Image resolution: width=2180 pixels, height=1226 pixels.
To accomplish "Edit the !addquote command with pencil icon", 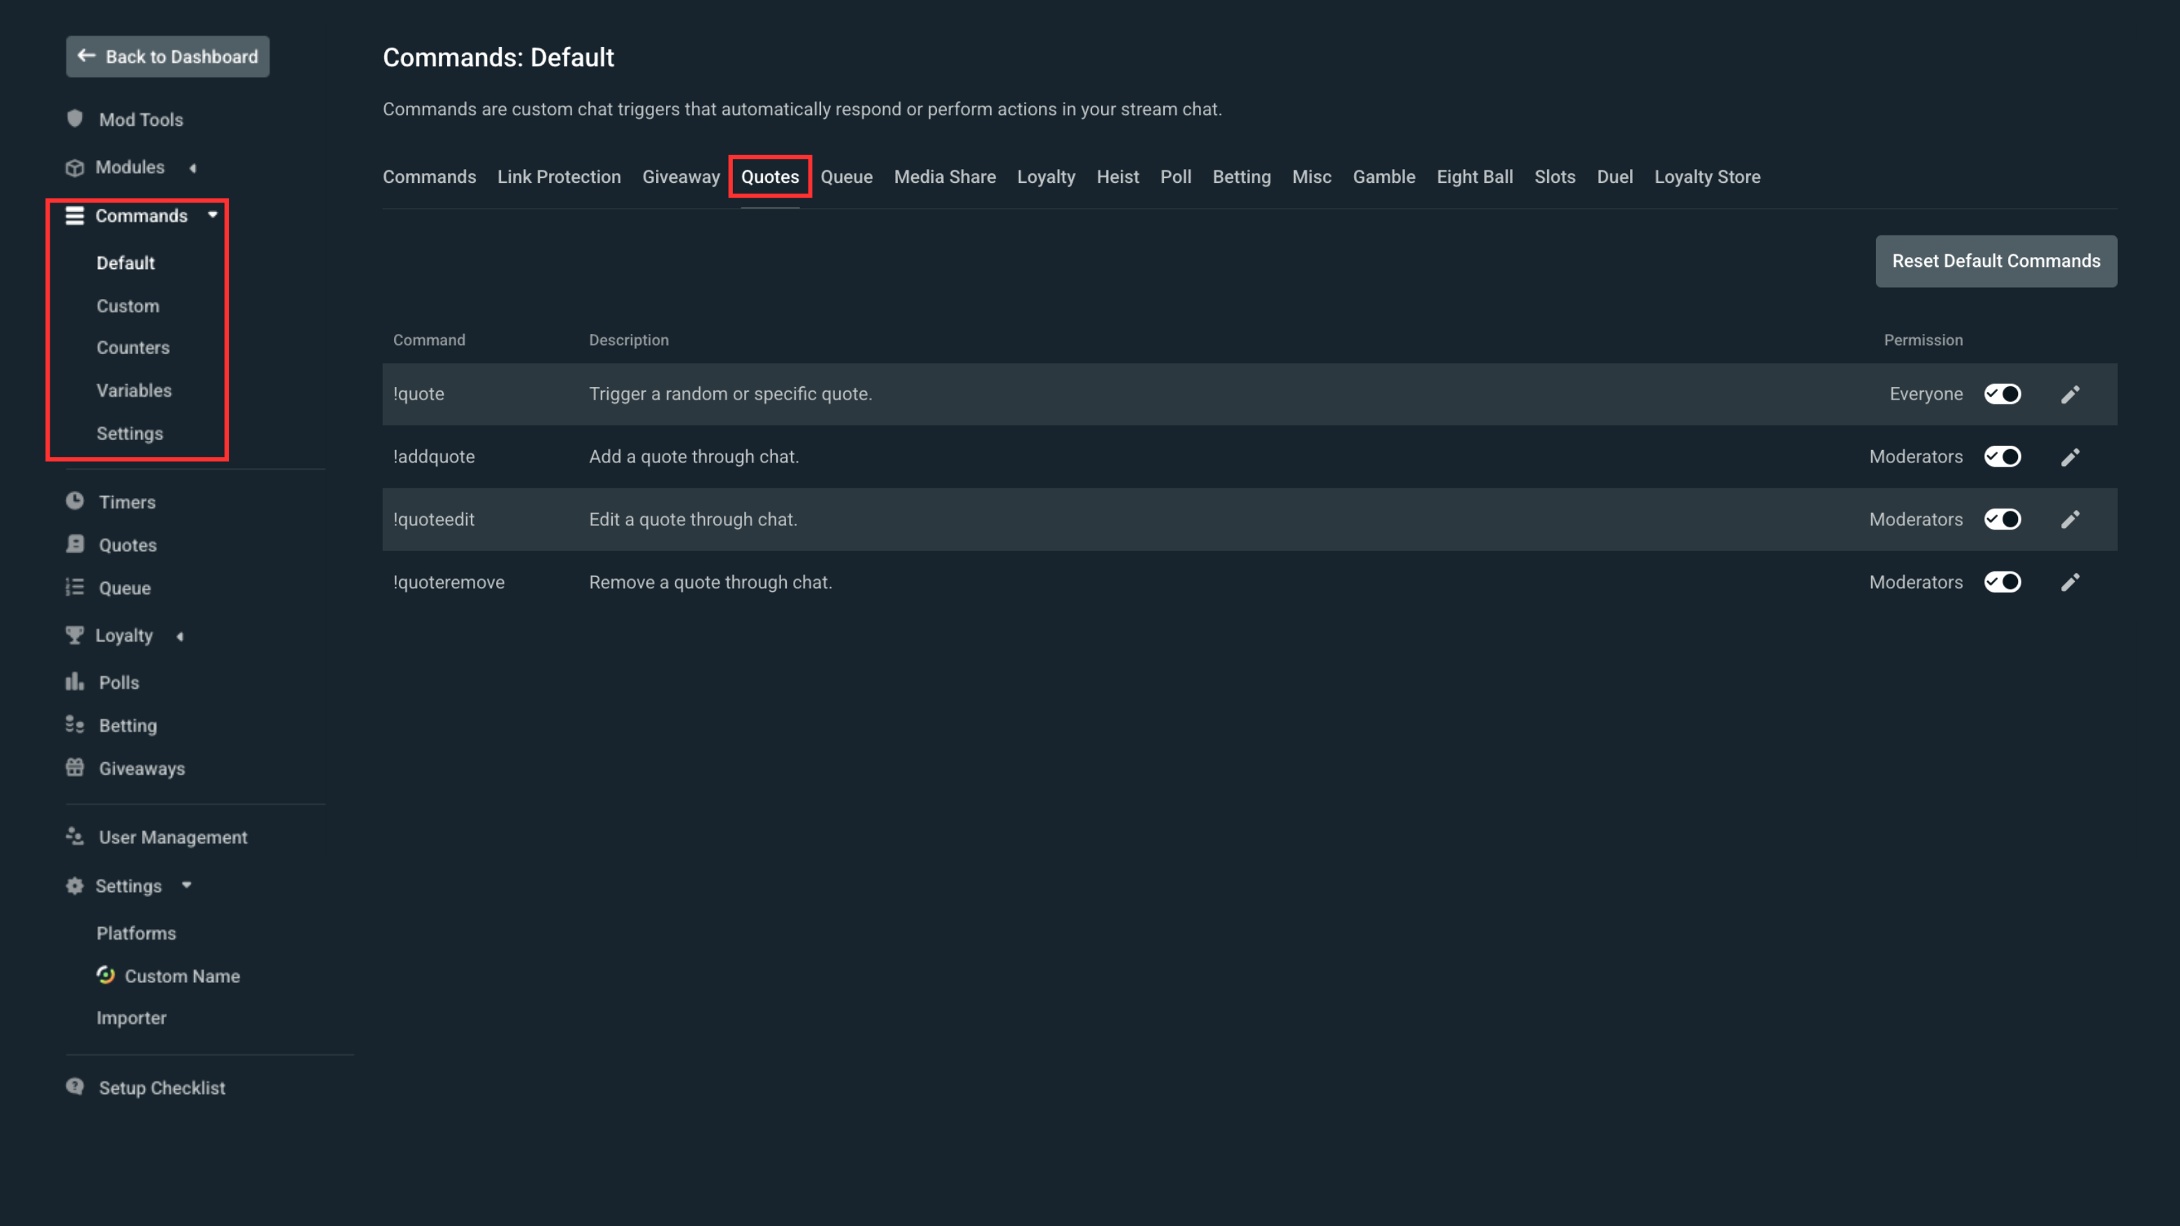I will (x=2070, y=457).
